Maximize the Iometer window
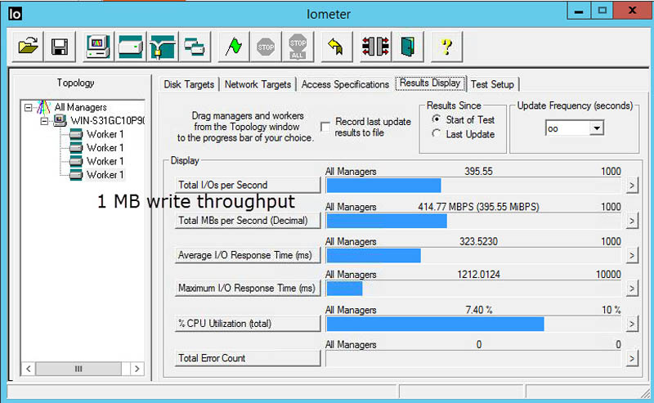Screen dimensions: 654x403 pos(602,11)
